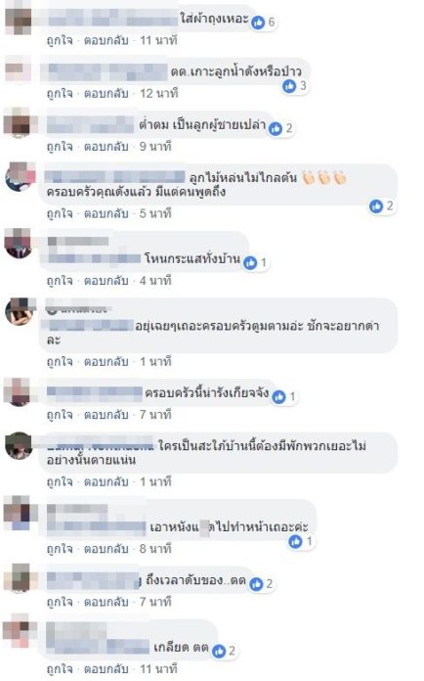Click ถูกใจ under ใส่ผ้าถุงเหอะ comment

pyautogui.click(x=60, y=41)
